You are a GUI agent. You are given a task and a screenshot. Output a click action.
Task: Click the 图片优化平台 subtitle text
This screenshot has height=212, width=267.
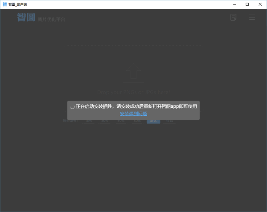(x=51, y=19)
